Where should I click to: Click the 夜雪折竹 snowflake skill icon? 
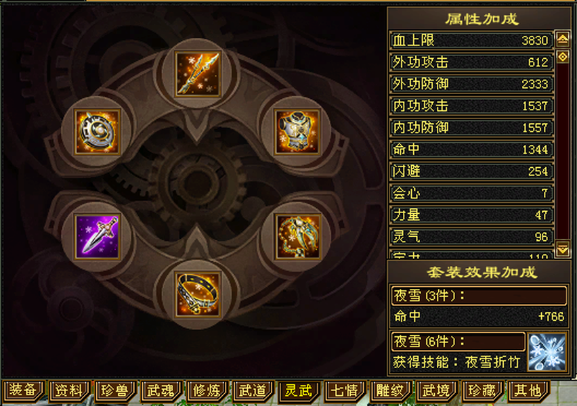pyautogui.click(x=547, y=352)
